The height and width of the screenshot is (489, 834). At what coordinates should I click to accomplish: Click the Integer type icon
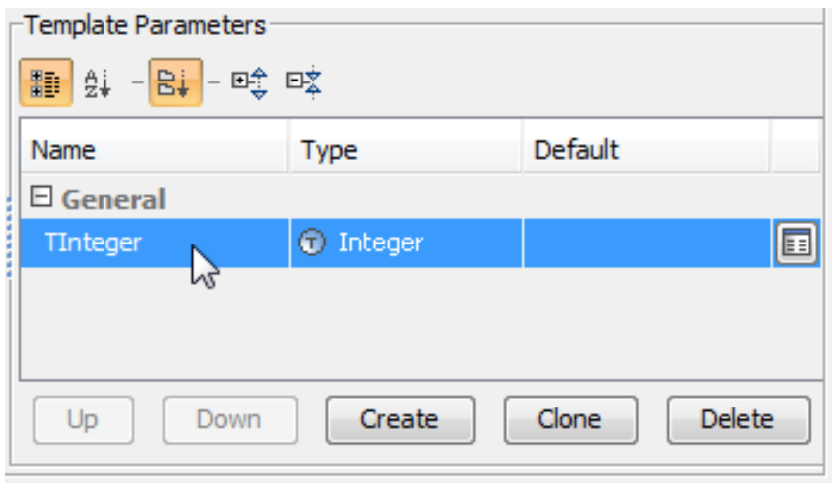point(313,244)
